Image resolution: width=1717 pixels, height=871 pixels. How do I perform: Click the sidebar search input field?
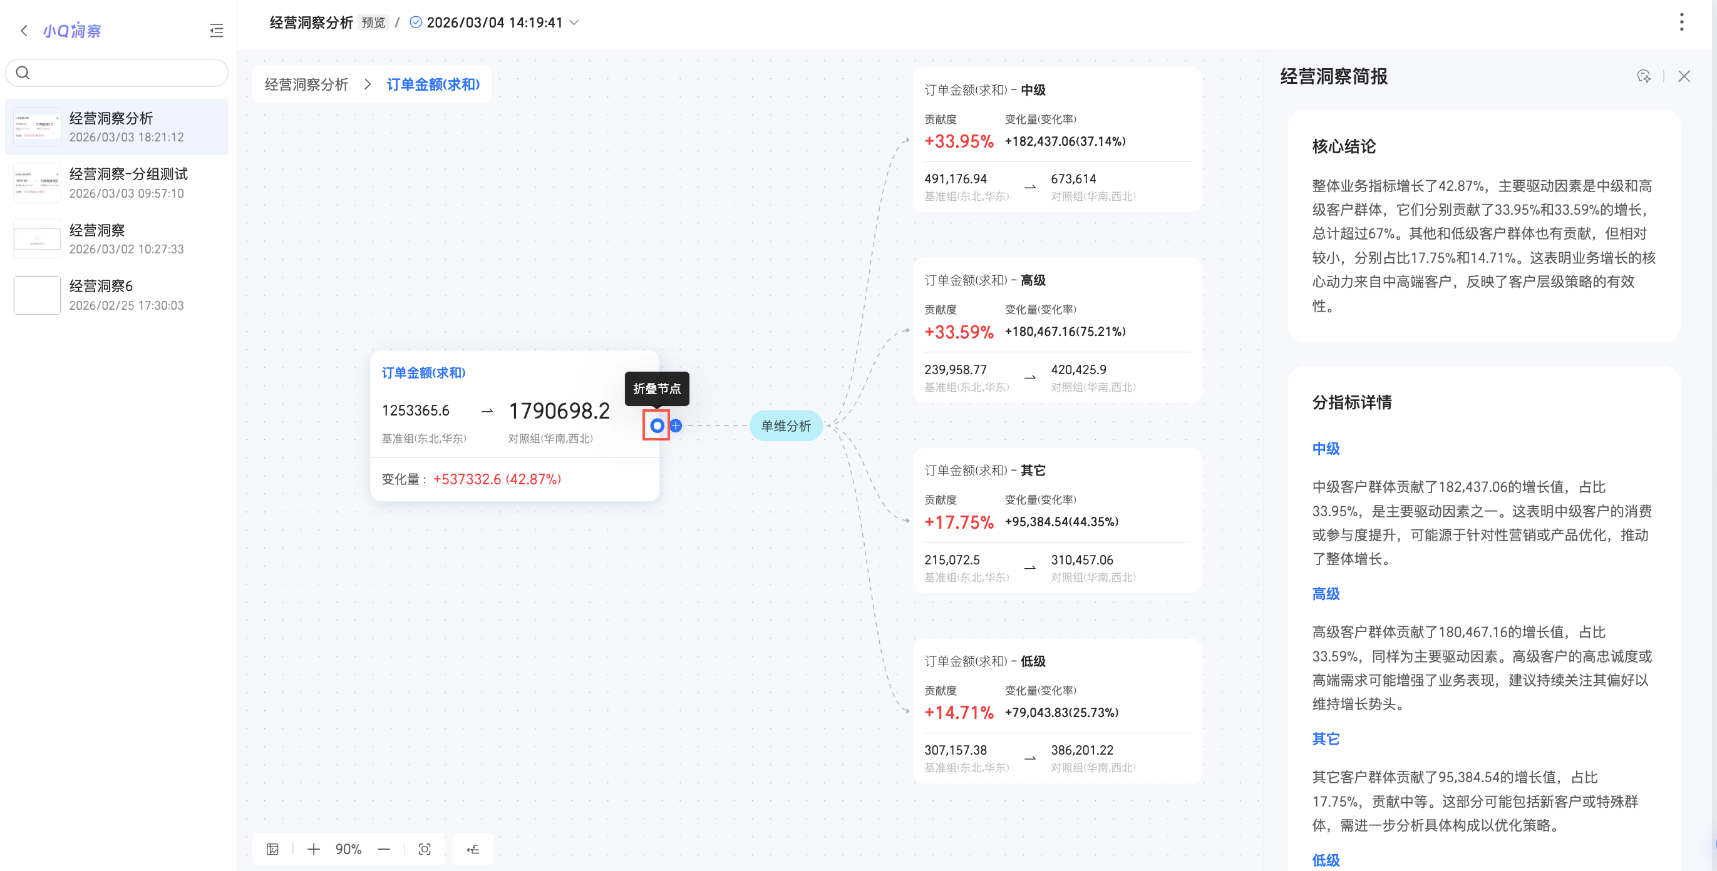click(x=126, y=73)
